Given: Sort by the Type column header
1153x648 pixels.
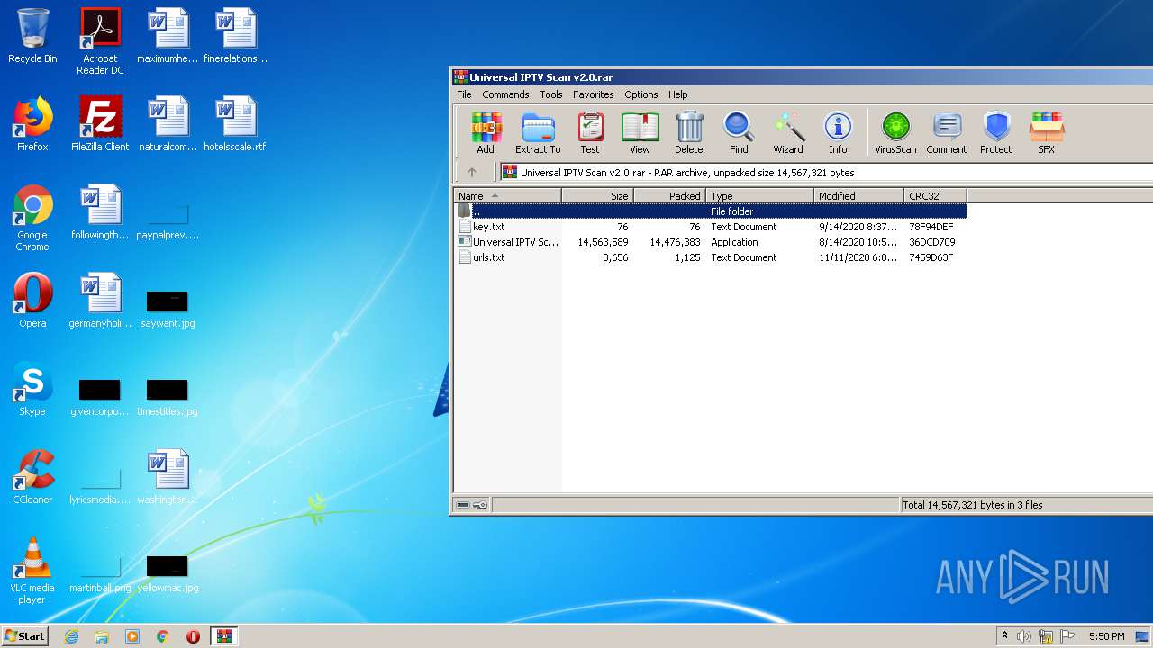Looking at the screenshot, I should pyautogui.click(x=760, y=195).
